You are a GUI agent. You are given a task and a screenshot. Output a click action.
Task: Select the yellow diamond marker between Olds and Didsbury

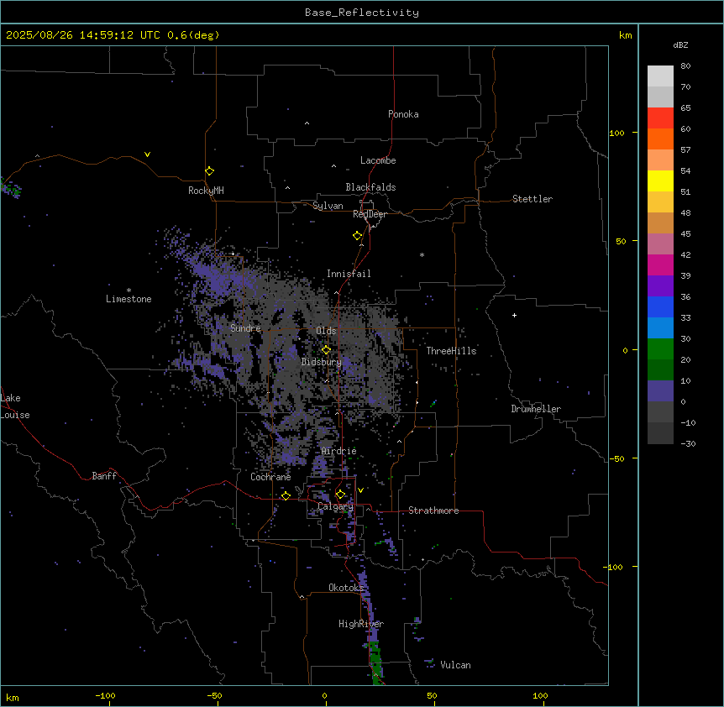coord(326,350)
